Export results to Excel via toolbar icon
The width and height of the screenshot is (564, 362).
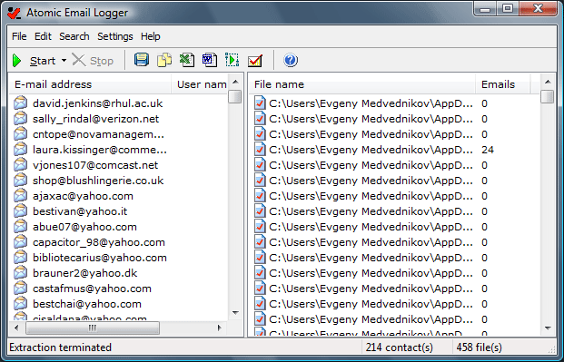pyautogui.click(x=187, y=60)
